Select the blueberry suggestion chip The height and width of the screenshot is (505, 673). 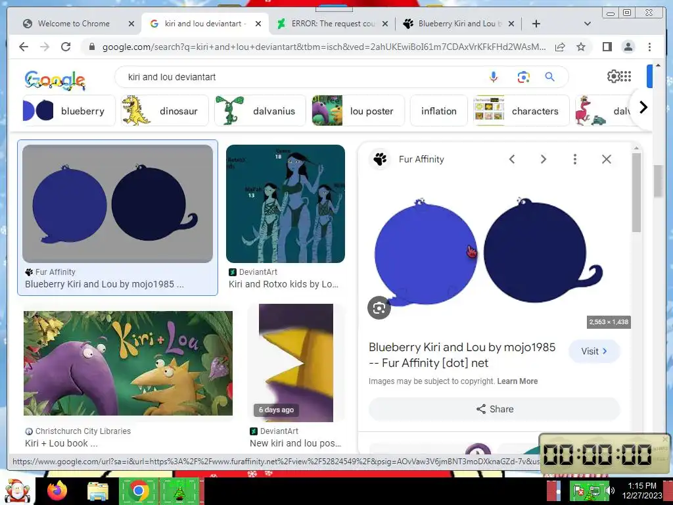click(x=68, y=110)
